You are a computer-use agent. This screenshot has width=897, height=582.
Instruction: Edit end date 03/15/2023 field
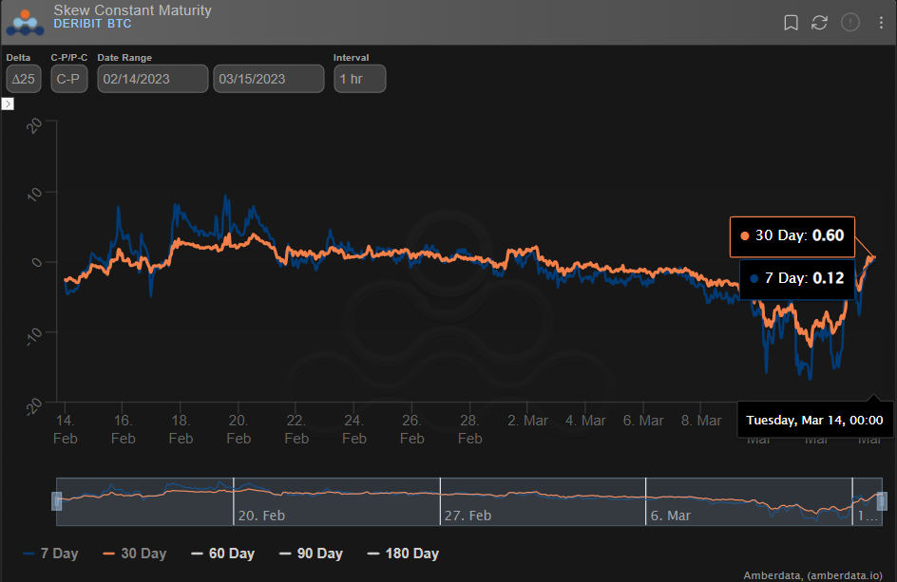tap(268, 79)
